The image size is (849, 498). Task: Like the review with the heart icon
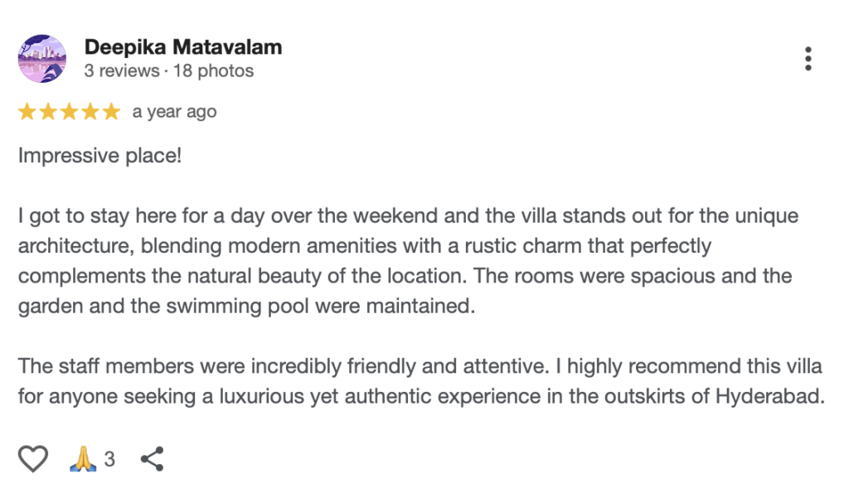33,458
